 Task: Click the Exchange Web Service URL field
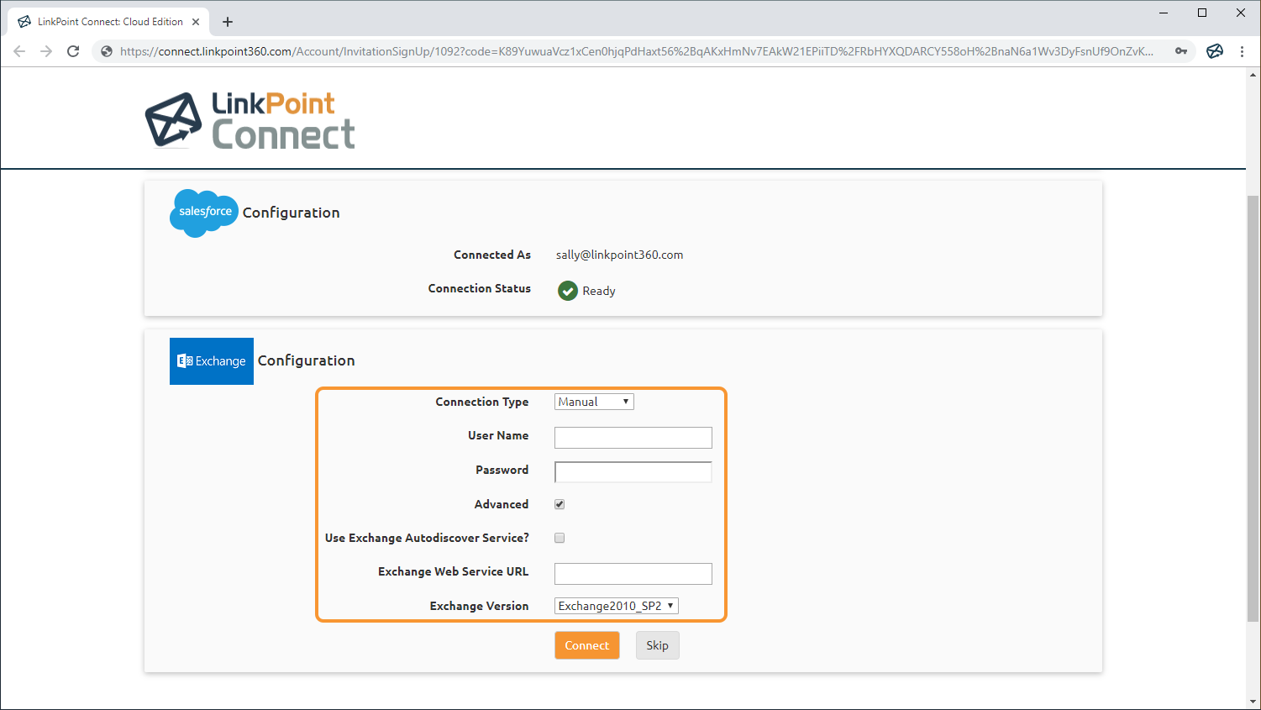(633, 574)
